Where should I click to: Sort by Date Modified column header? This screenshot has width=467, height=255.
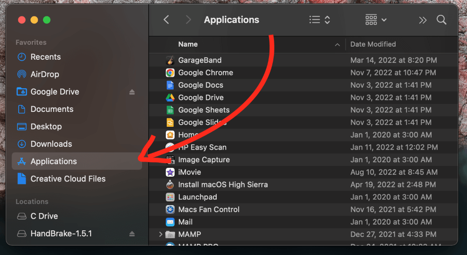(373, 44)
